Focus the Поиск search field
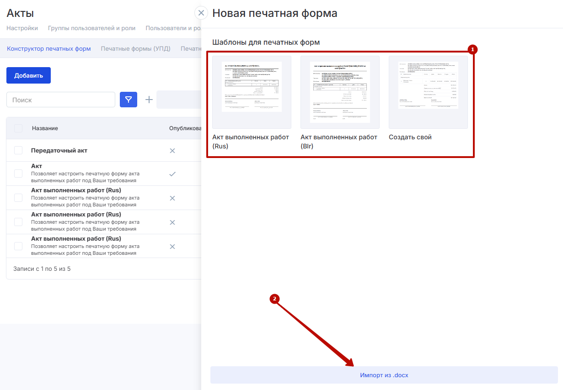This screenshot has height=390, width=563. [61, 100]
